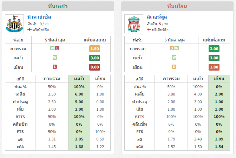Click Liverpool's 2.00 overall points-per-game badge

coord(214,49)
